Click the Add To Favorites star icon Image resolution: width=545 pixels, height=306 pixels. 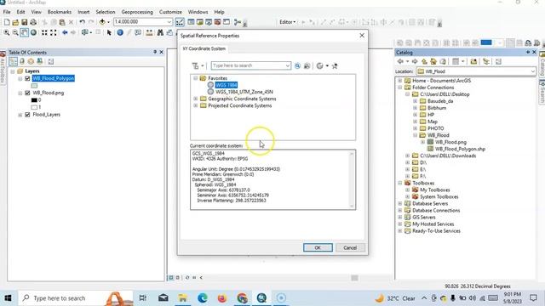335,66
